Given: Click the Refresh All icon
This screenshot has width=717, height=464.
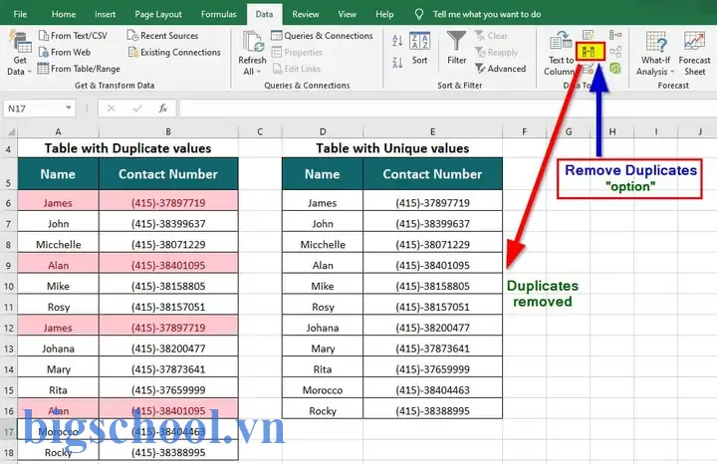Looking at the screenshot, I should [253, 42].
